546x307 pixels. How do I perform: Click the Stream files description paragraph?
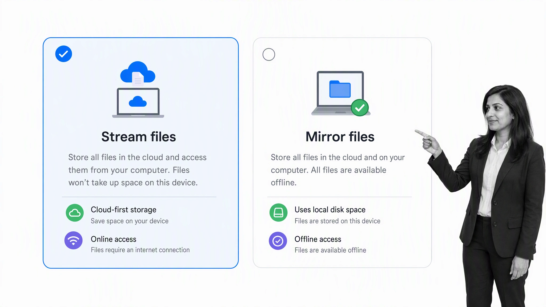coord(137,170)
